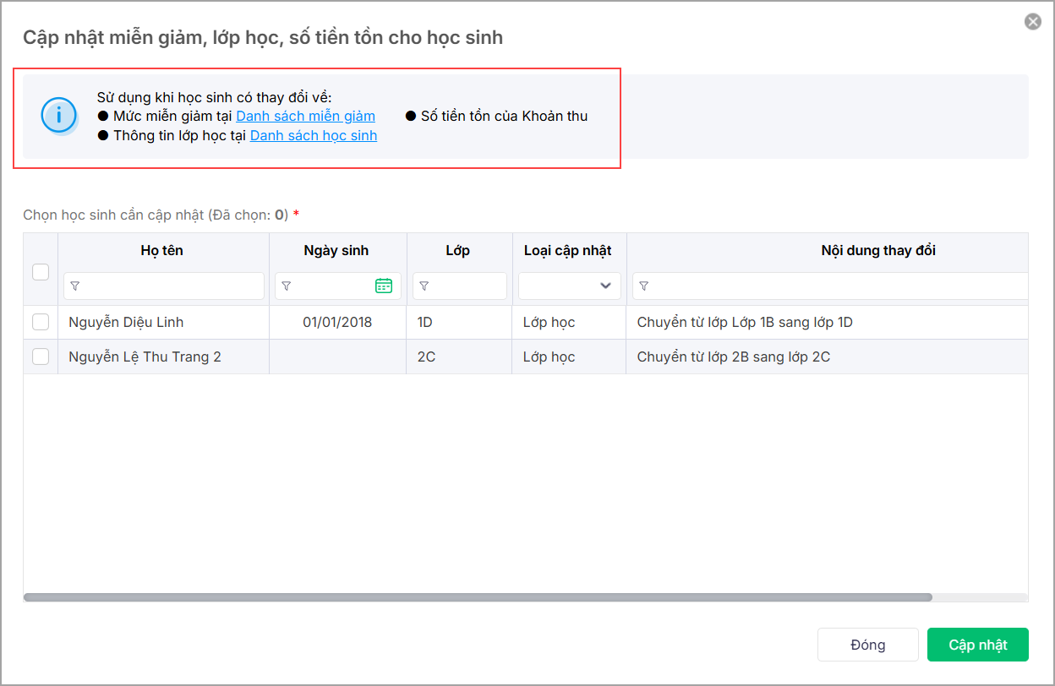
Task: Click the filter icon in Ngày sinh column
Action: click(286, 286)
